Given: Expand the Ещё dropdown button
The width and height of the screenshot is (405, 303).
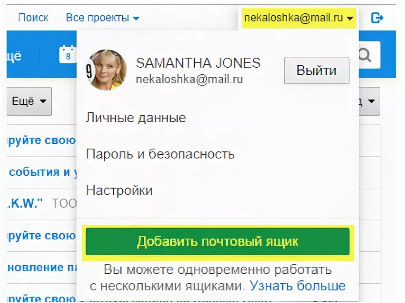Looking at the screenshot, I should 29,101.
